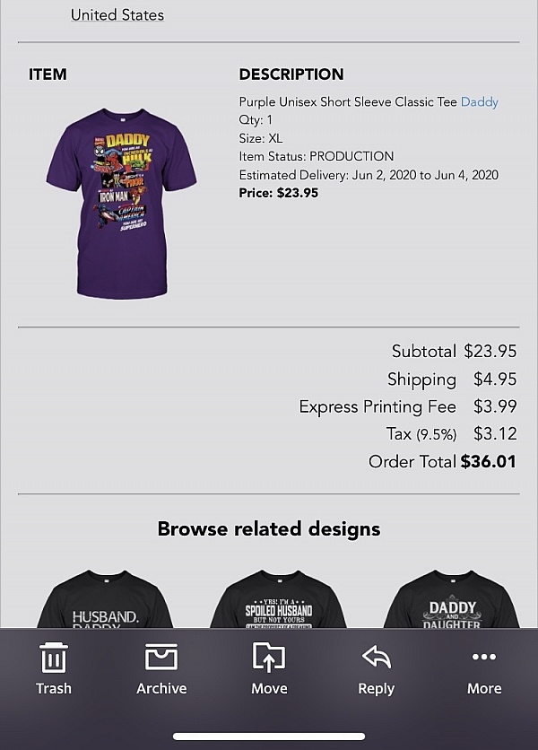
Task: Tap the Estimated Delivery date line
Action: (x=369, y=175)
